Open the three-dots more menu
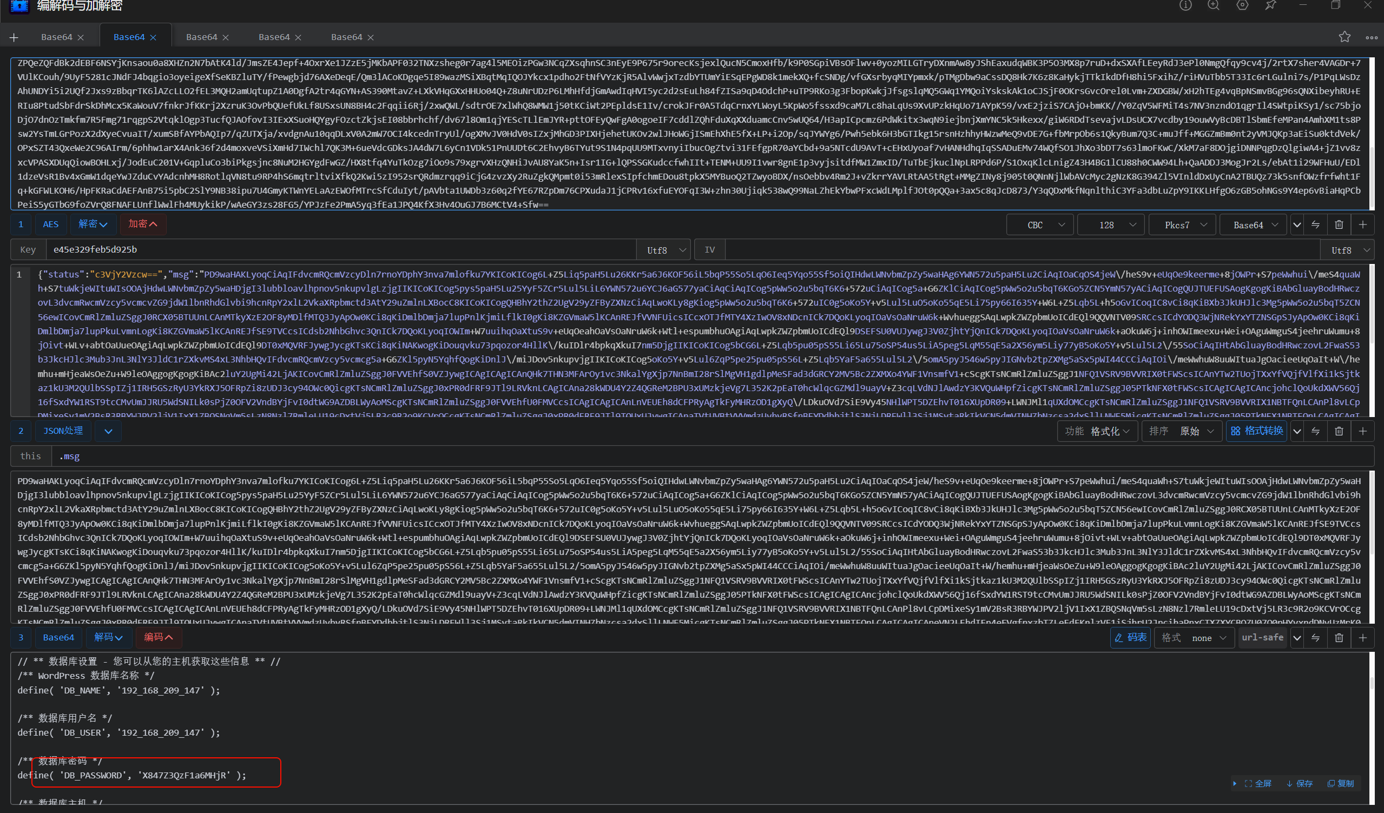 (x=1372, y=37)
